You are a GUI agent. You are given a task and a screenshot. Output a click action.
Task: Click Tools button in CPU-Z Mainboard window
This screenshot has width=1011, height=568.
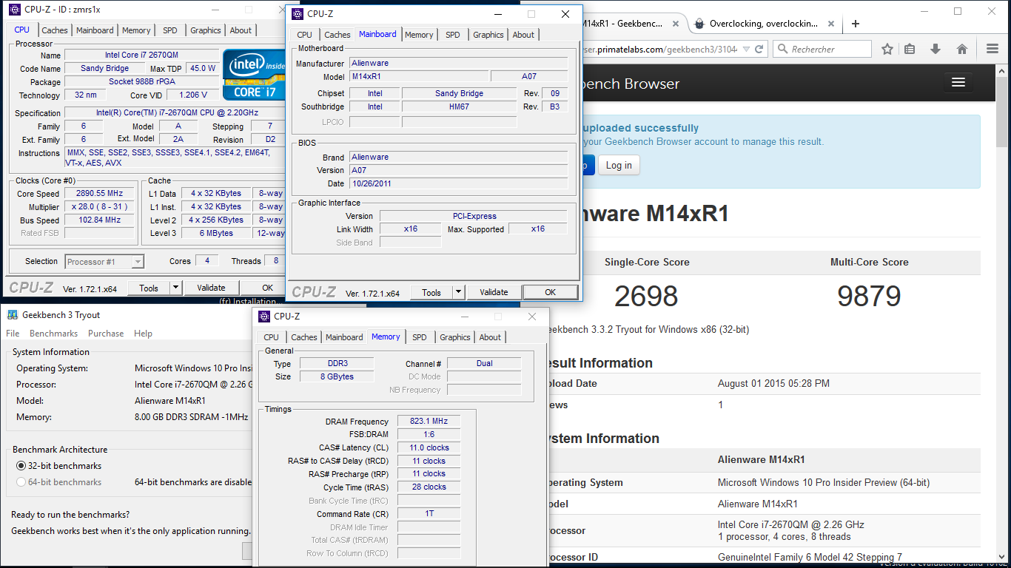point(431,292)
